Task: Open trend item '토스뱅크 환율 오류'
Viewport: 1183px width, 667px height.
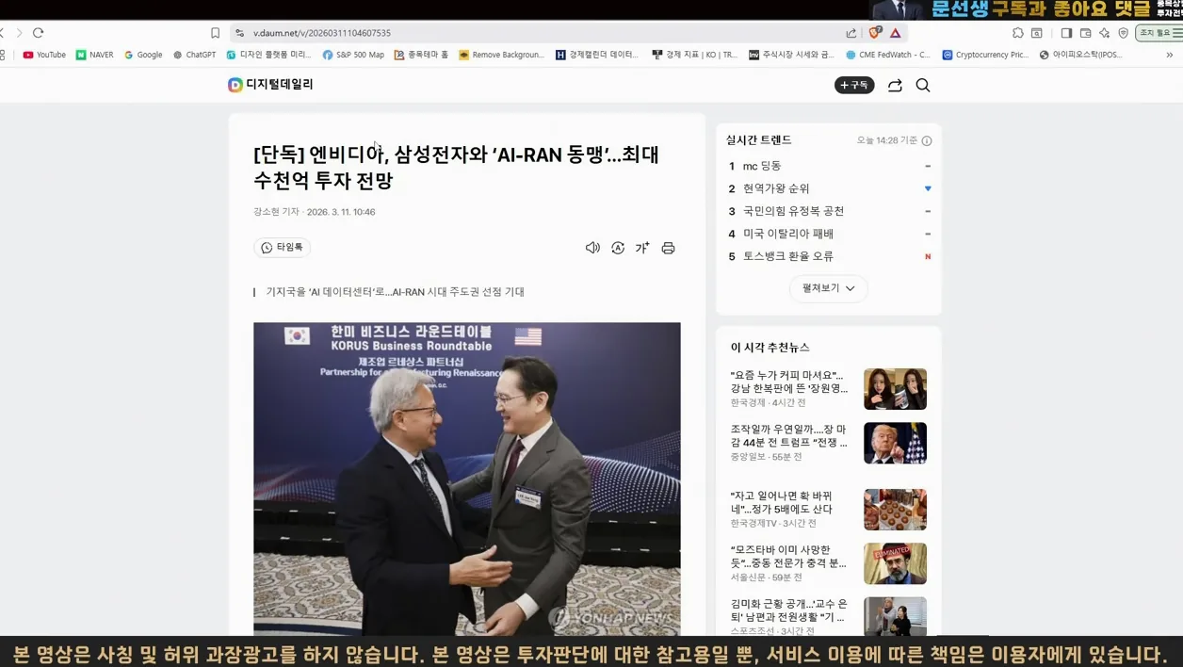Action: [x=788, y=256]
